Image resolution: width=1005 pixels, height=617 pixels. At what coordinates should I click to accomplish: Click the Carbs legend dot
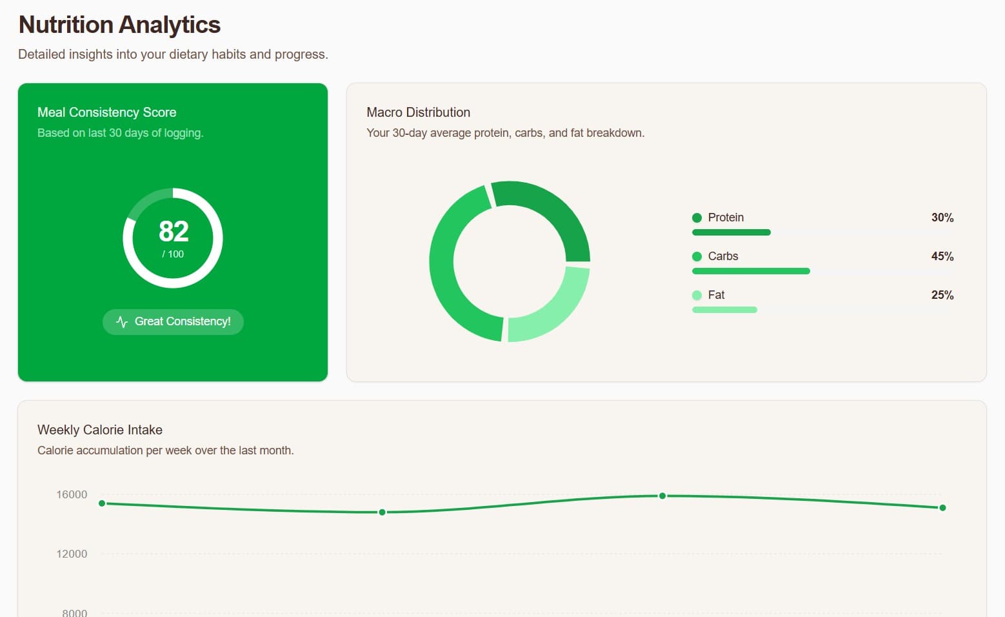pyautogui.click(x=697, y=256)
